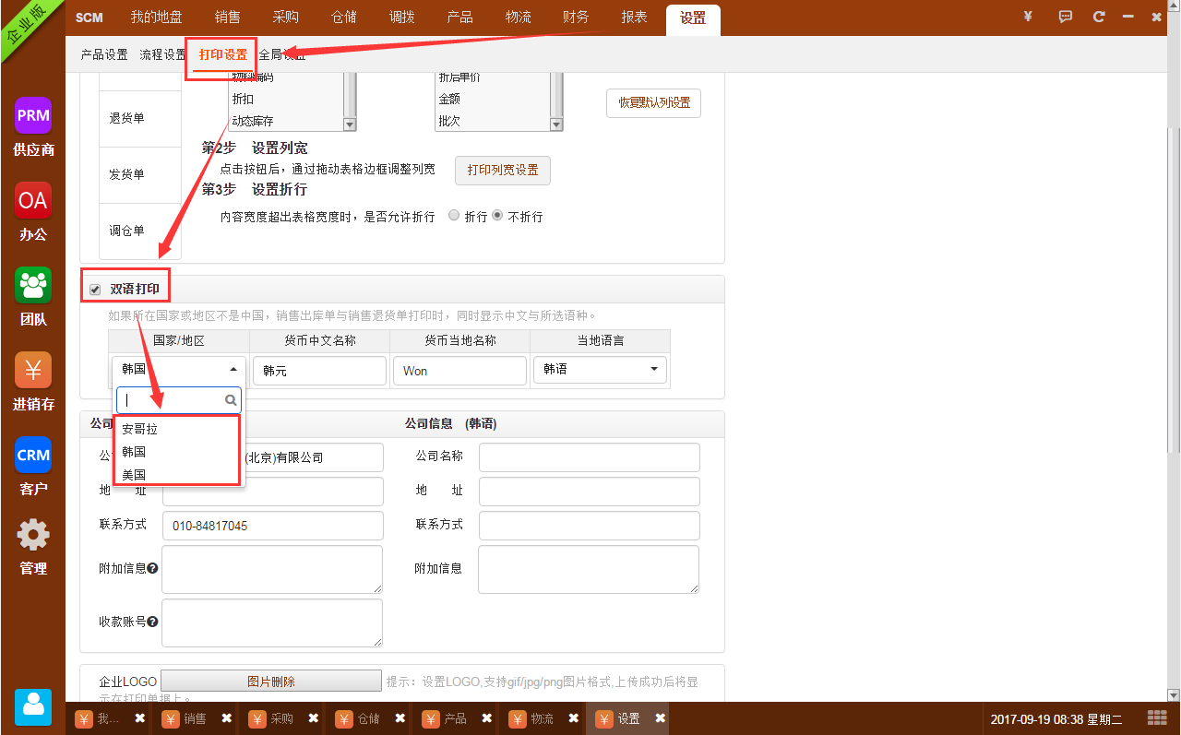Click the refresh icon in the top bar

1098,17
